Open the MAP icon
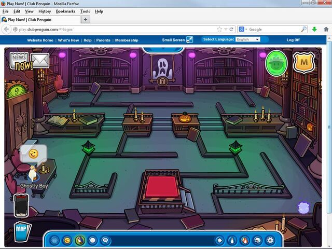This screenshot has width=332, height=249. point(22,231)
